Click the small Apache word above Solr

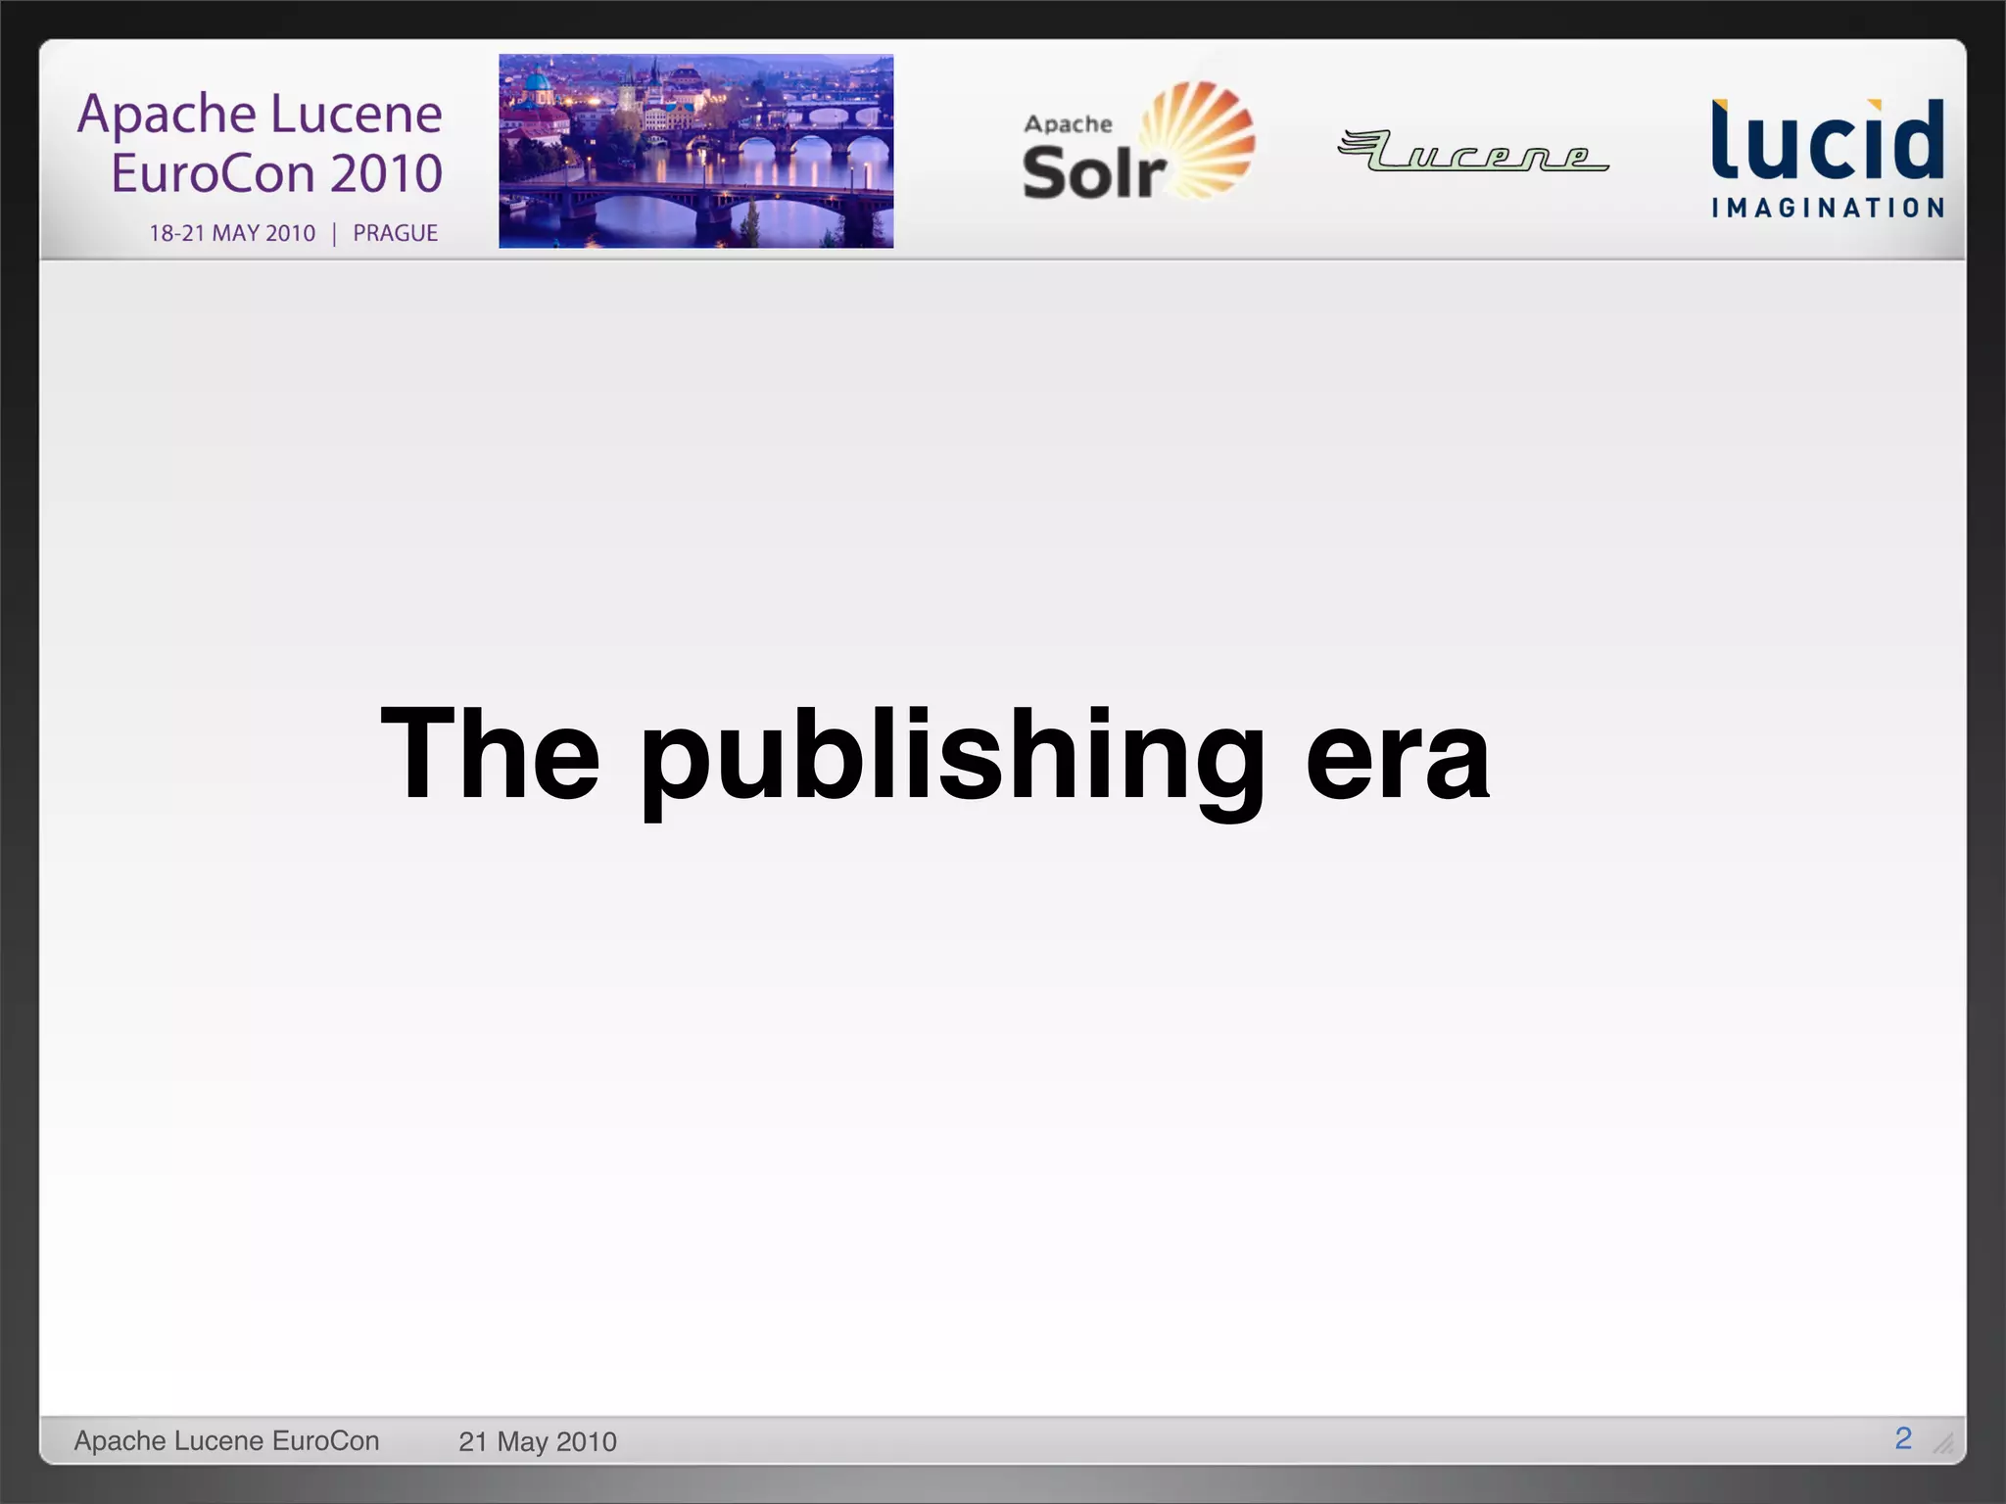[x=1068, y=124]
